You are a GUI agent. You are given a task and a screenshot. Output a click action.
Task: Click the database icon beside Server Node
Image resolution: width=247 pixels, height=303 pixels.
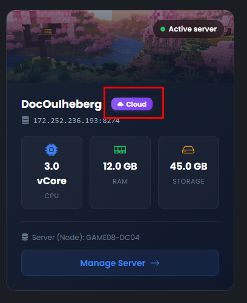click(25, 237)
